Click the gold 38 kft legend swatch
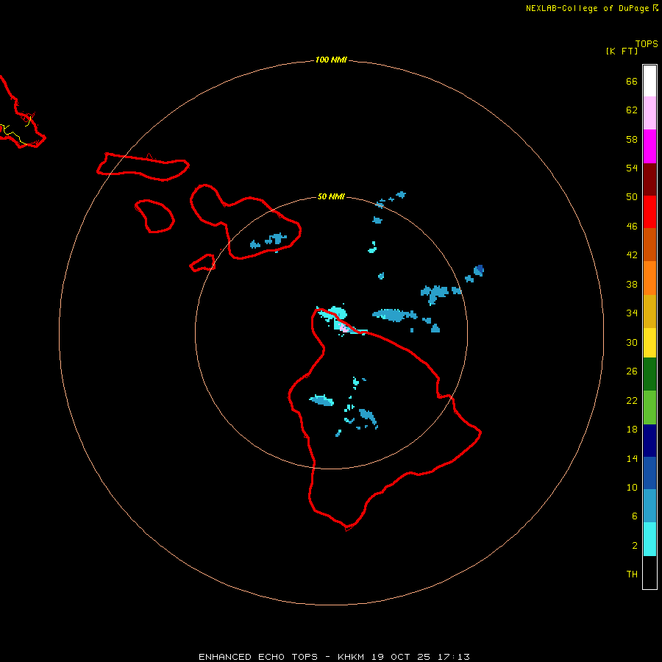The width and height of the screenshot is (662, 662). click(649, 311)
